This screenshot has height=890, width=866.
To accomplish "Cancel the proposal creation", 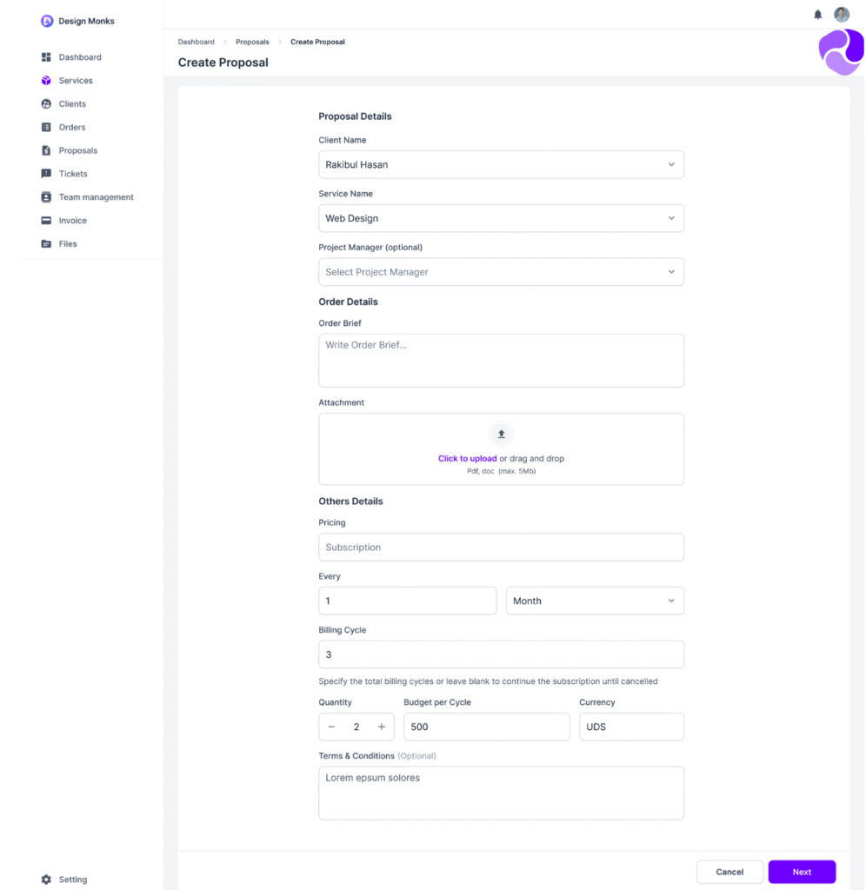I will (x=729, y=872).
